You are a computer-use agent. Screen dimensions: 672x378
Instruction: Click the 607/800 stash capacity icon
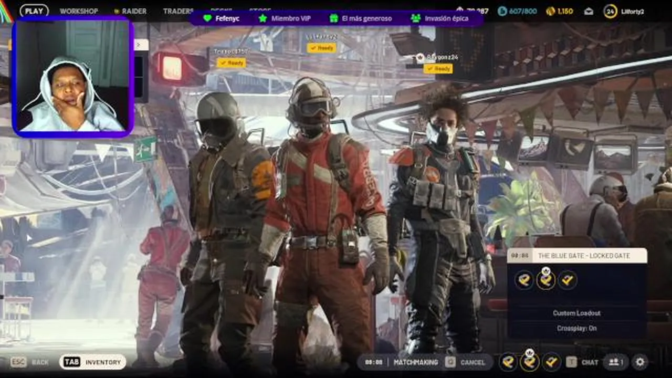coord(502,11)
